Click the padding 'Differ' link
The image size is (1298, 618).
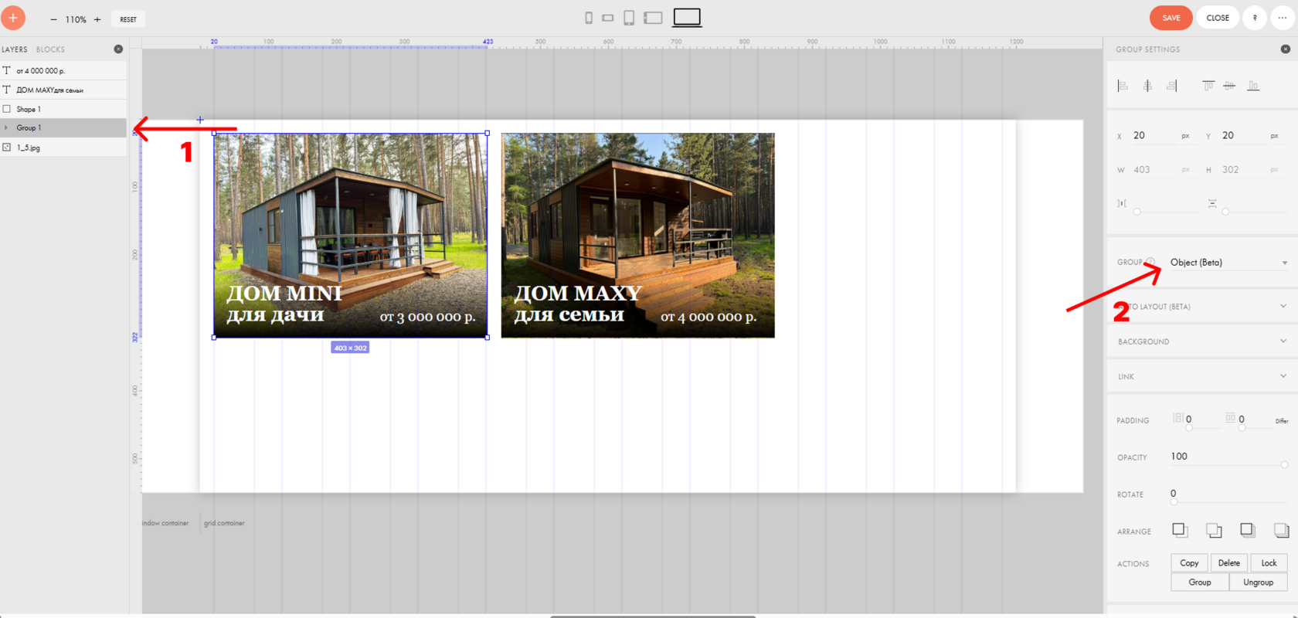click(1282, 421)
